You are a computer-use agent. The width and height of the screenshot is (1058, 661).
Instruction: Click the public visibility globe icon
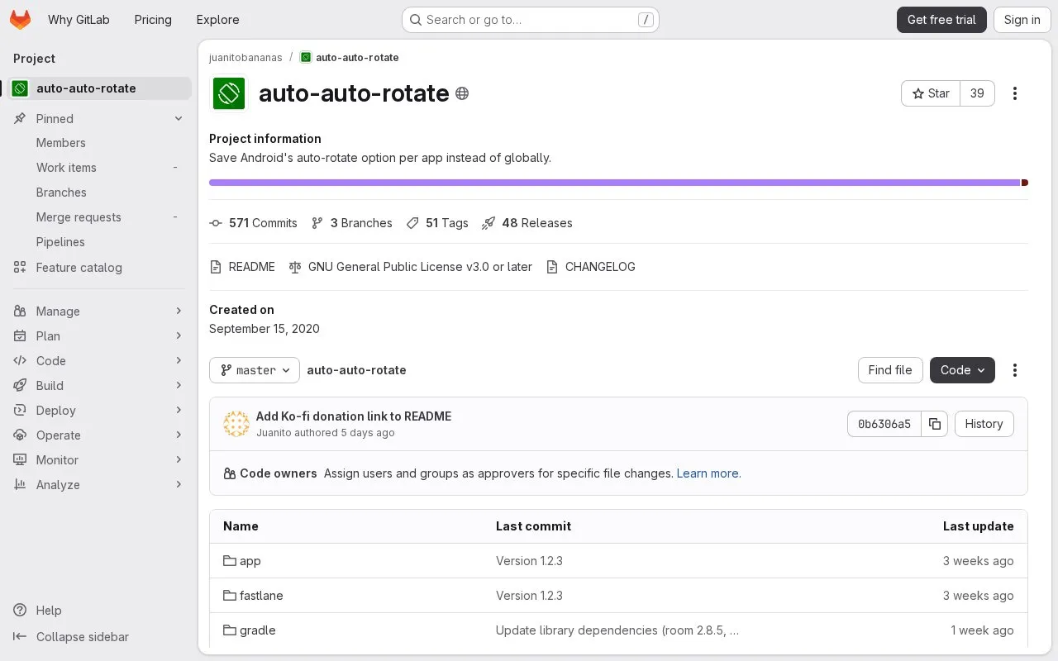click(462, 93)
